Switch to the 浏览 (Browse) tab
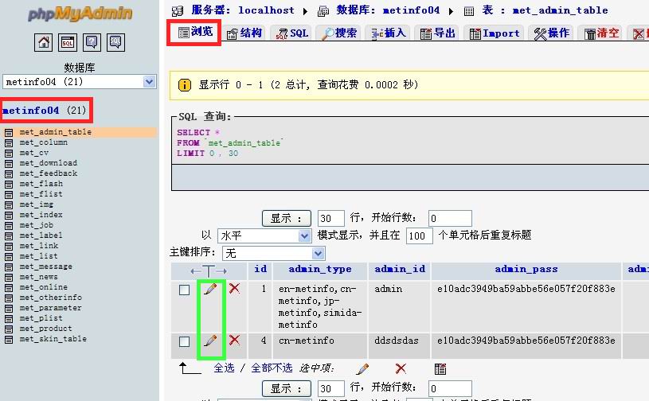The image size is (649, 401). coord(194,32)
